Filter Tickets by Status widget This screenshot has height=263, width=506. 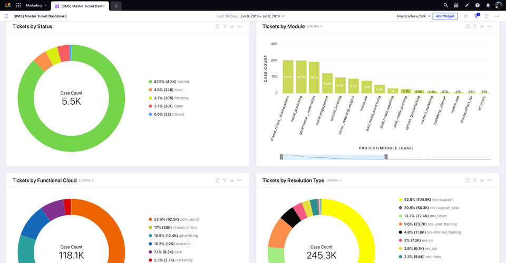click(225, 26)
